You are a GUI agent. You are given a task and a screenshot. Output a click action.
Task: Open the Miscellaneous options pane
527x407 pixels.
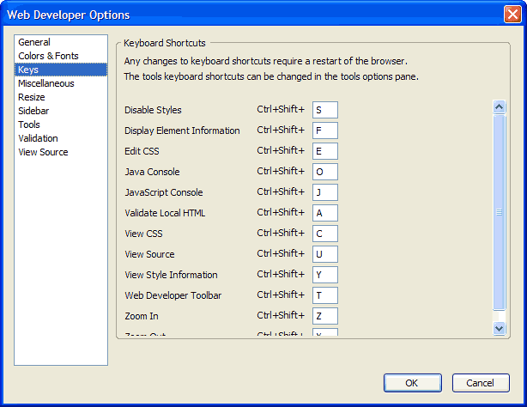(61, 83)
